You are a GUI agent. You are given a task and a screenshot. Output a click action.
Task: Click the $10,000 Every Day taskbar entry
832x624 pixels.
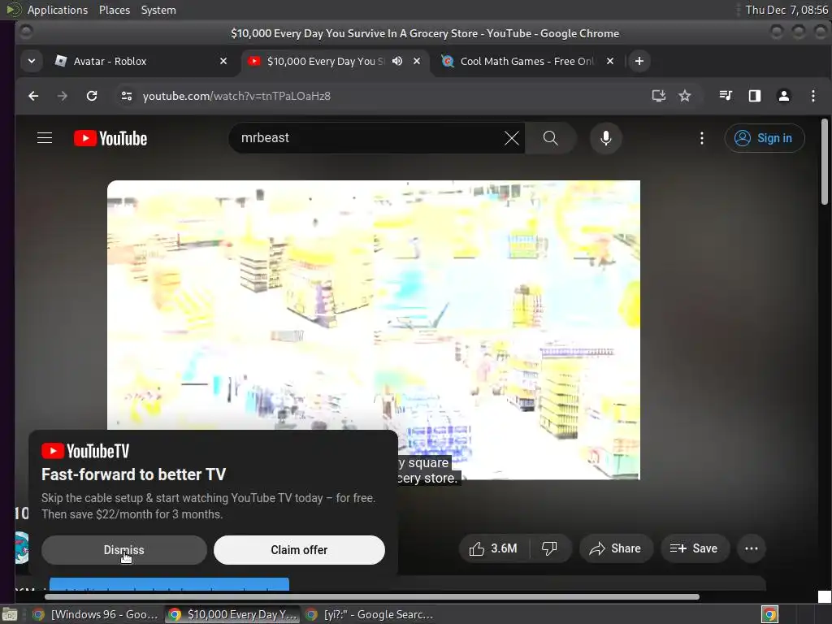coord(232,614)
